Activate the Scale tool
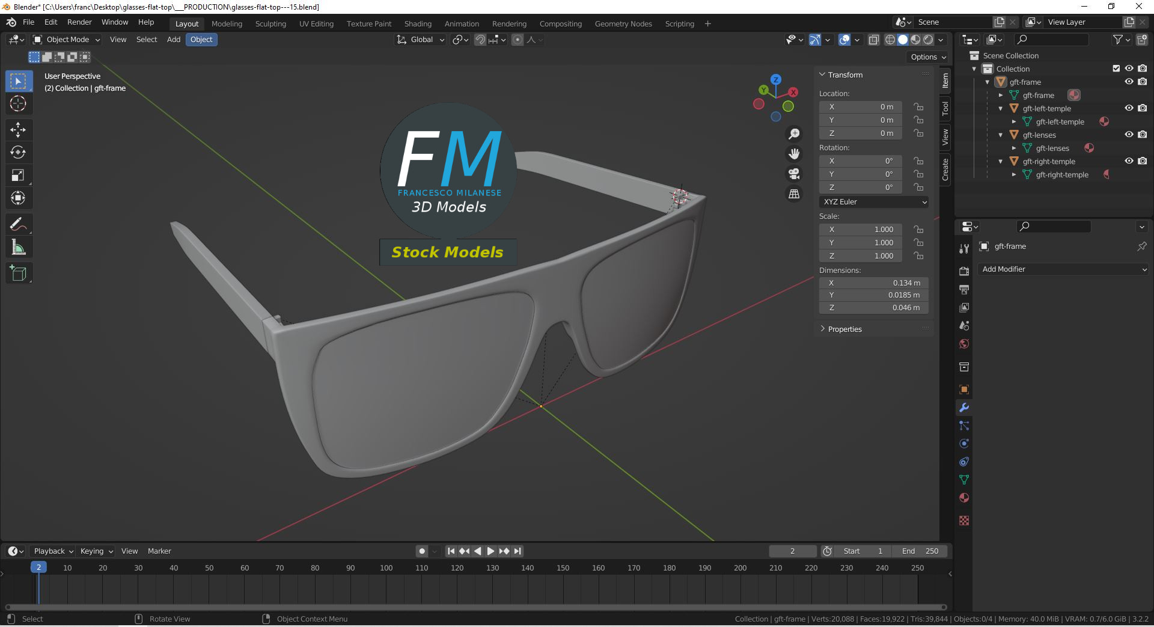This screenshot has height=627, width=1154. coord(18,175)
